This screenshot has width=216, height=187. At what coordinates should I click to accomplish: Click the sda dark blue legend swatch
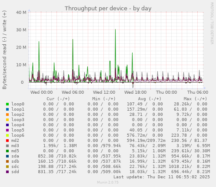(x=7, y=156)
